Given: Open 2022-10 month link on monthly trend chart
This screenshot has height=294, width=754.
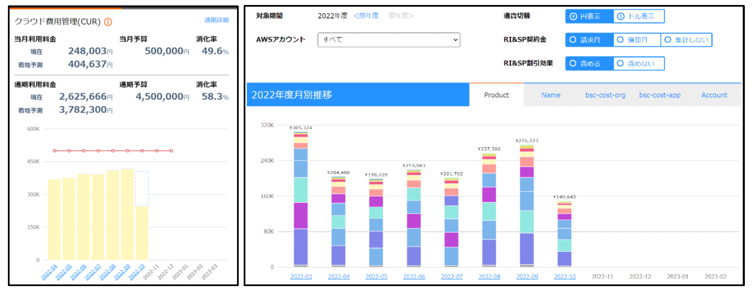Looking at the screenshot, I should pyautogui.click(x=564, y=277).
